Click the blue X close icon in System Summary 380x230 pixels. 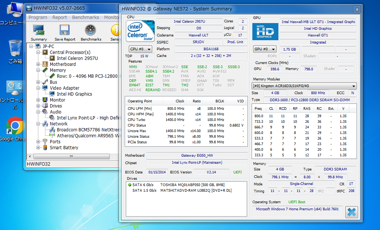(352, 212)
